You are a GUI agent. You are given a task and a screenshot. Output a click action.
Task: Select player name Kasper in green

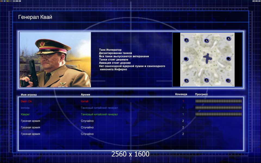pos(25,114)
